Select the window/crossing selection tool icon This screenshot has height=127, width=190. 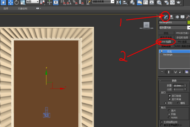pyautogui.click(x=3, y=2)
